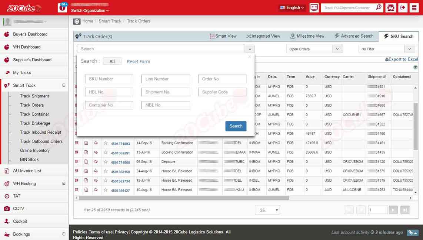Click the 20Cube logo
The width and height of the screenshot is (423, 240).
(24, 8)
